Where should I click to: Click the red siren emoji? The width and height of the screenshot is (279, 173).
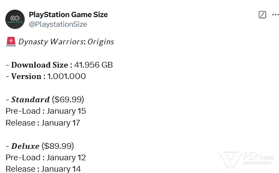click(11, 42)
